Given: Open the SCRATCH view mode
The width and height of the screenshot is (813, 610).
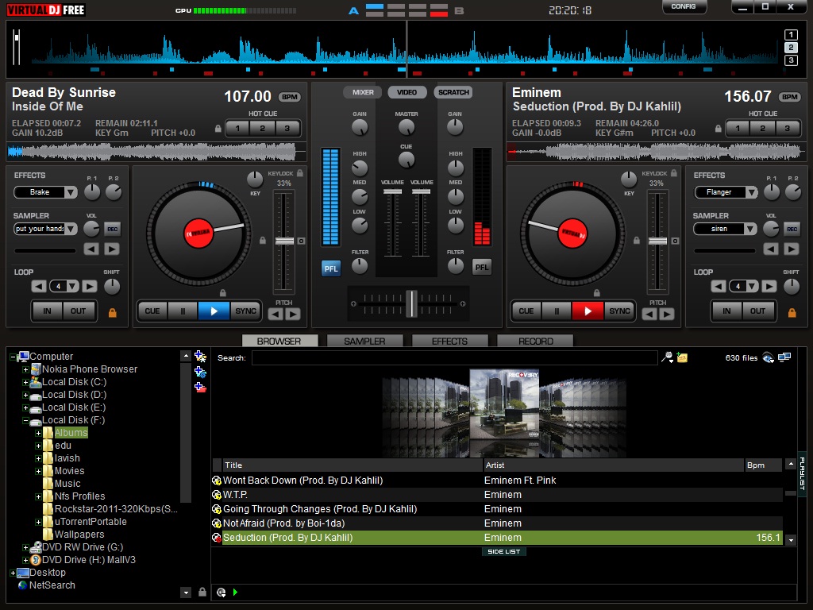Looking at the screenshot, I should (453, 92).
